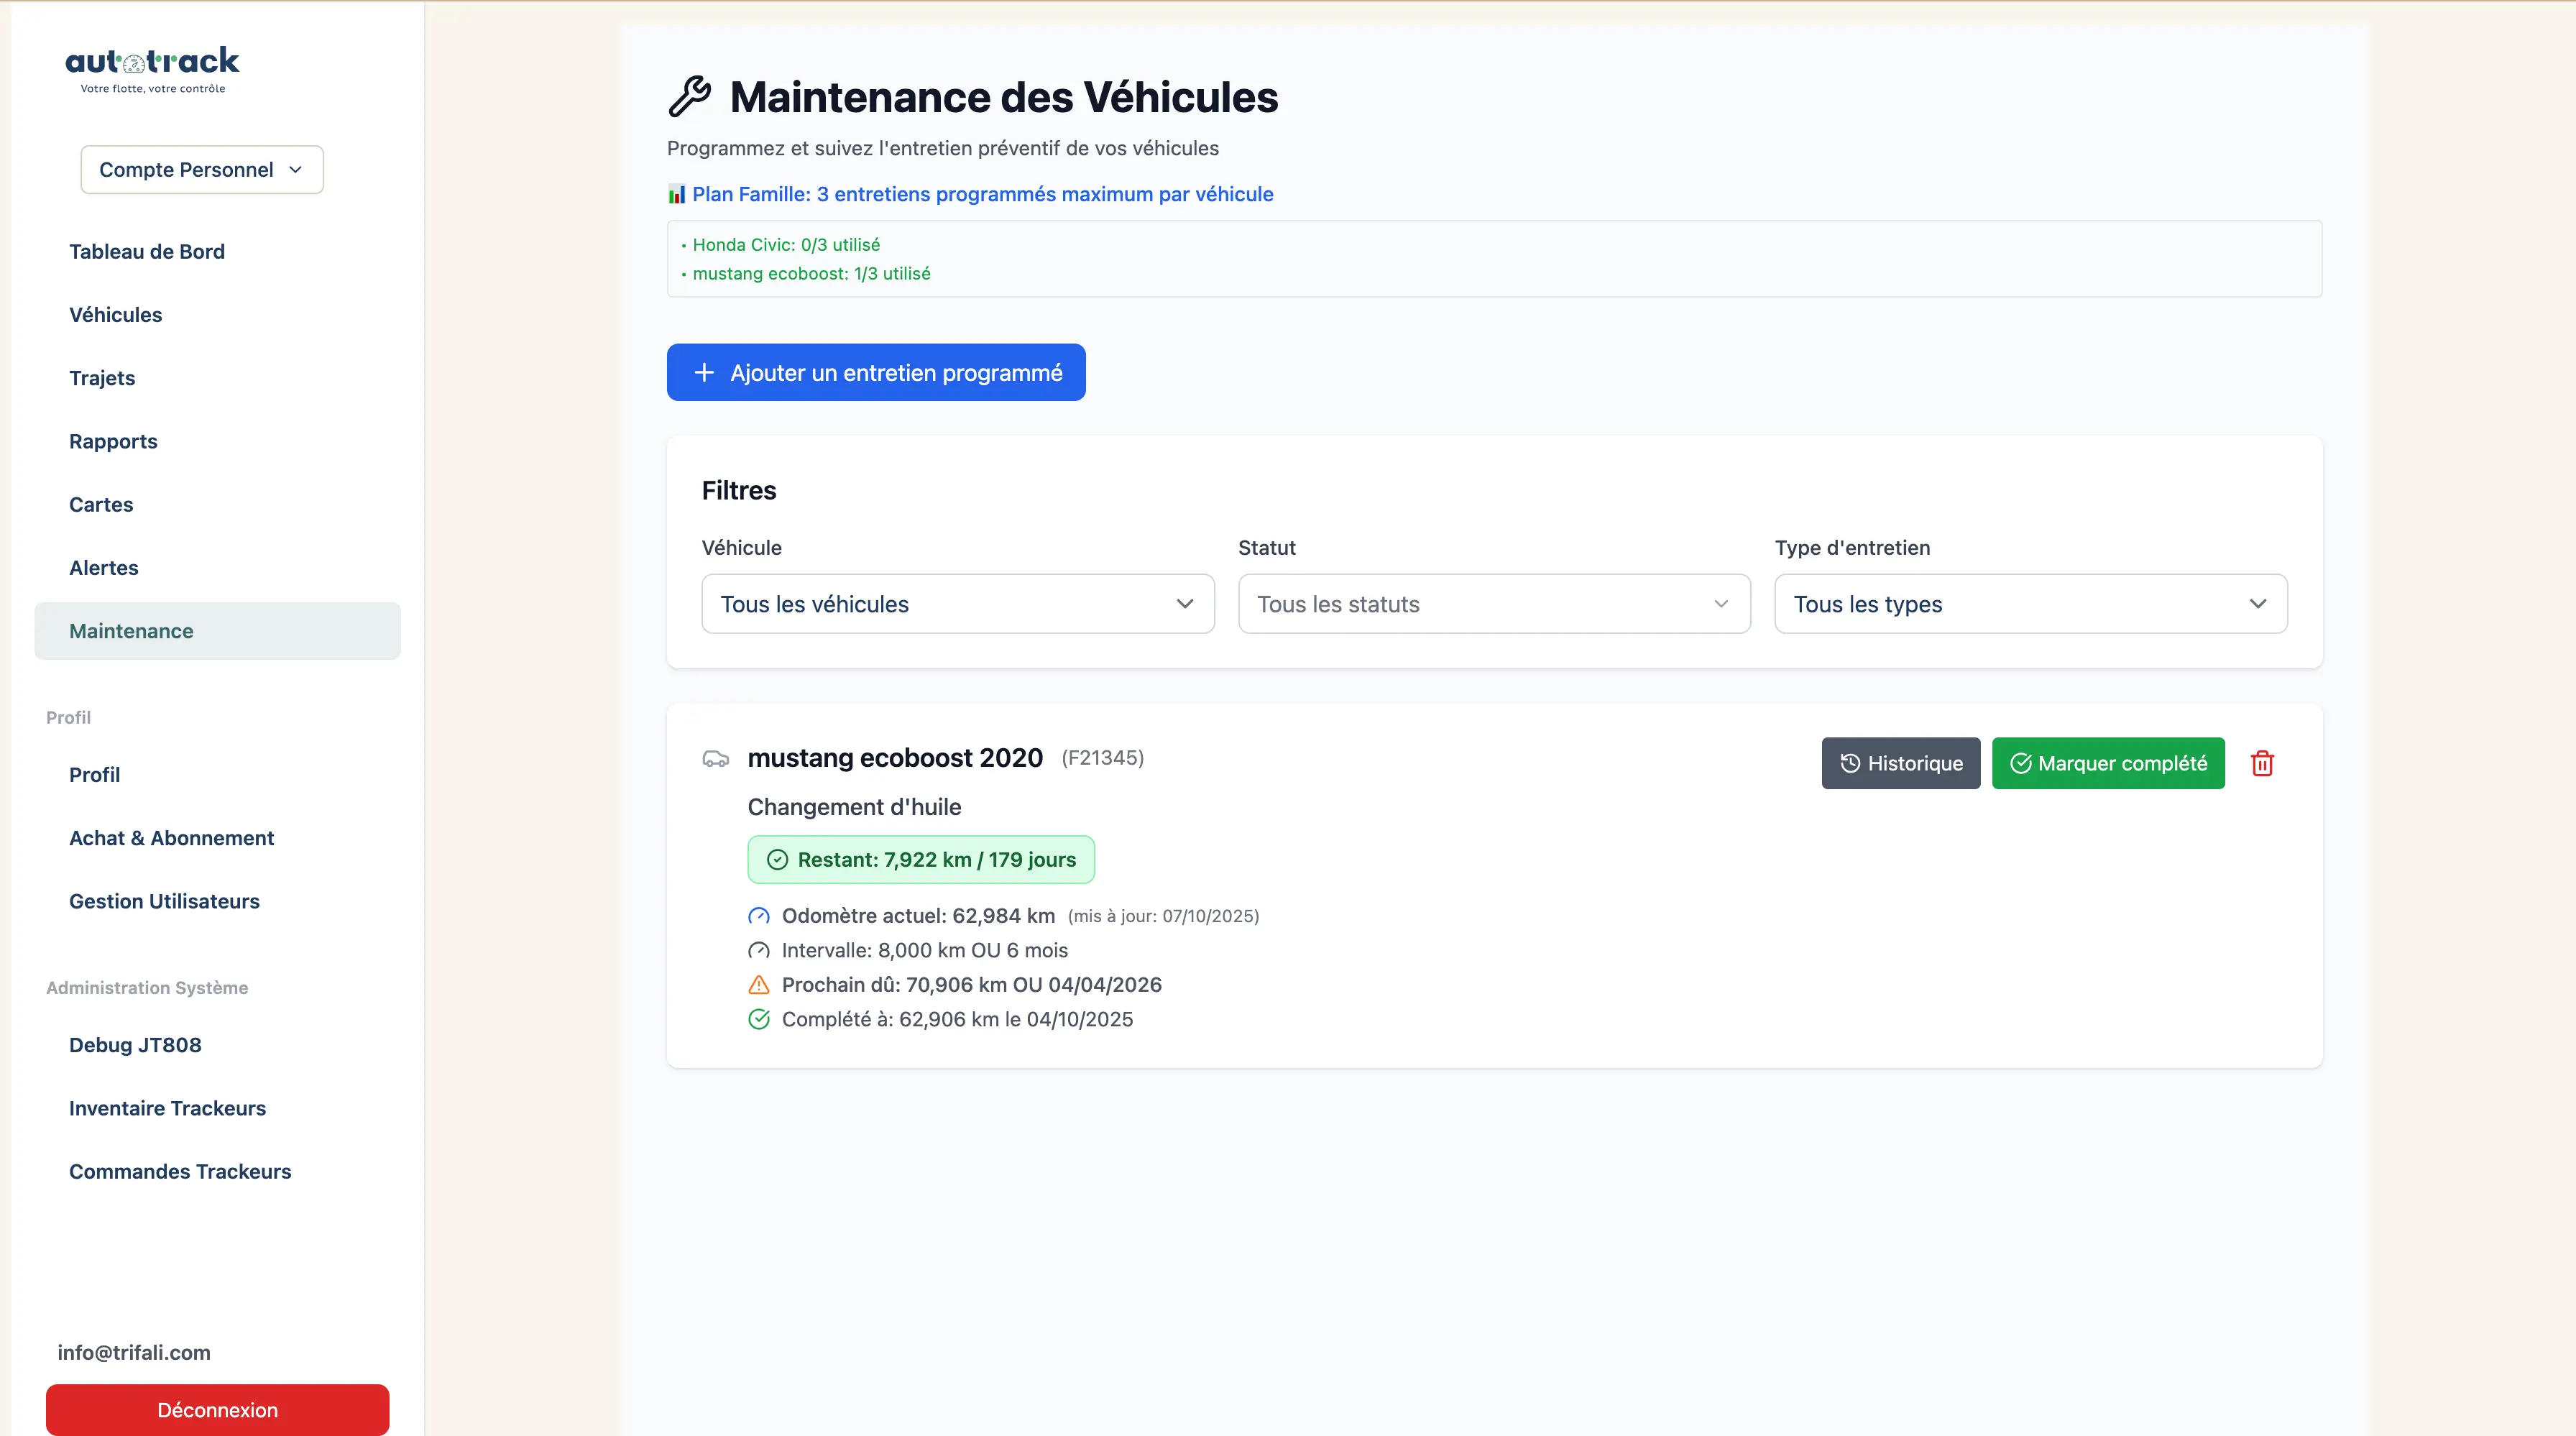Viewport: 2576px width, 1436px height.
Task: Click Honda Civic: 0/3 utilisé text
Action: point(786,245)
